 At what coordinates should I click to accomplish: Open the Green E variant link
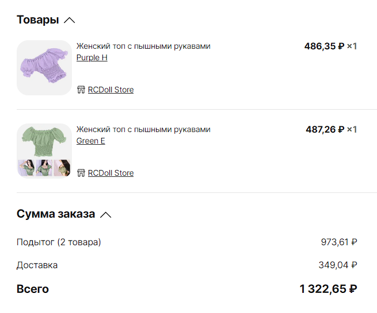click(91, 141)
